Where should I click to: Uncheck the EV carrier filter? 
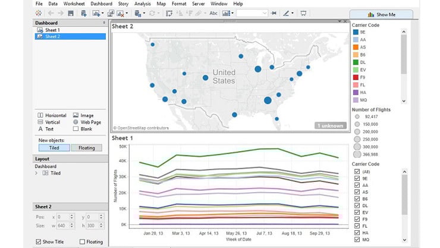357,212
